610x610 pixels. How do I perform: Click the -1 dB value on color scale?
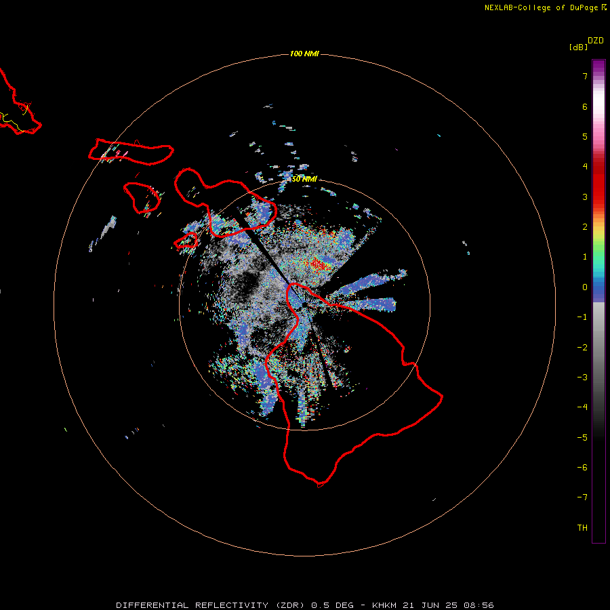(582, 317)
